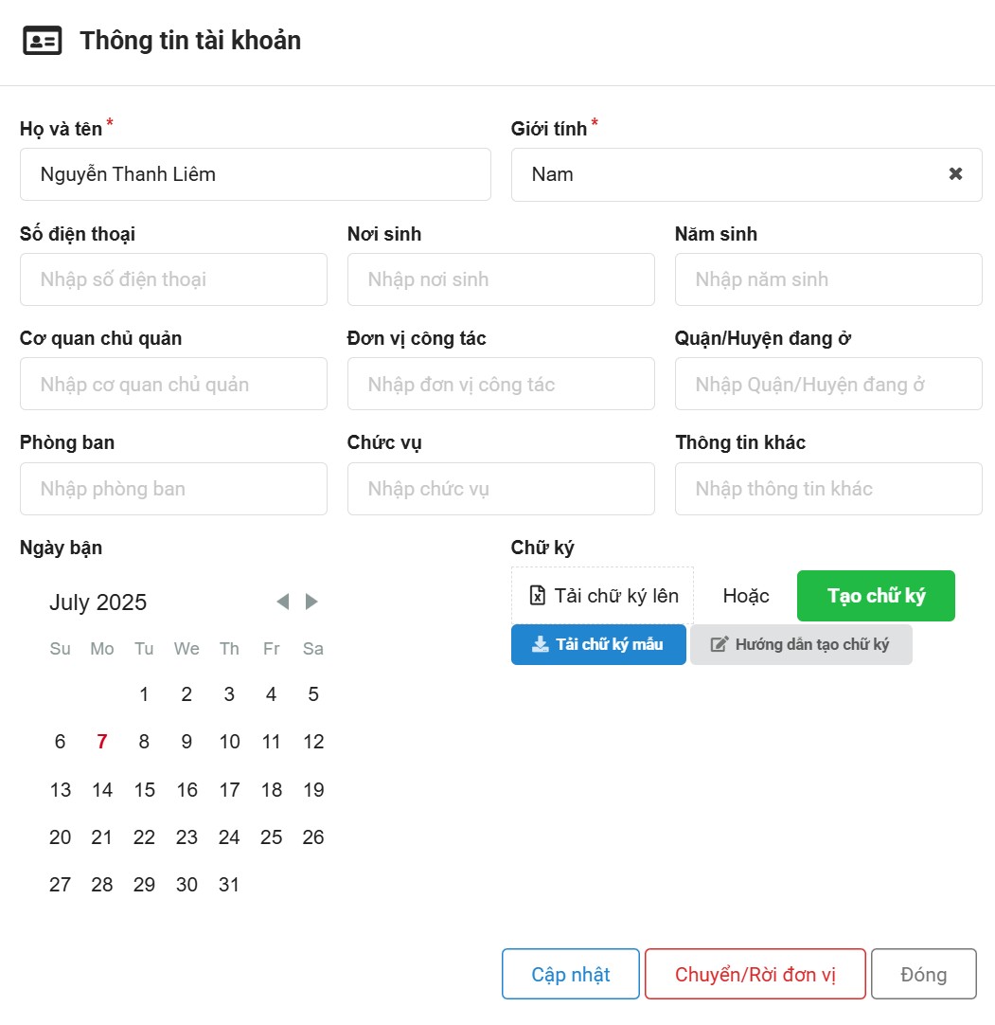Viewport: 995px width, 1025px height.
Task: Close the dialog with Đóng
Action: click(923, 975)
